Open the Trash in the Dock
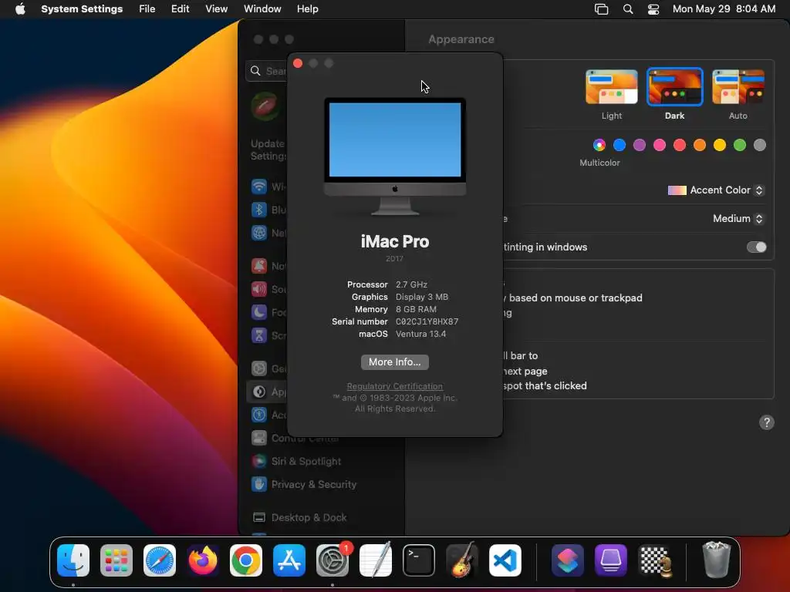The image size is (790, 592). pyautogui.click(x=716, y=560)
